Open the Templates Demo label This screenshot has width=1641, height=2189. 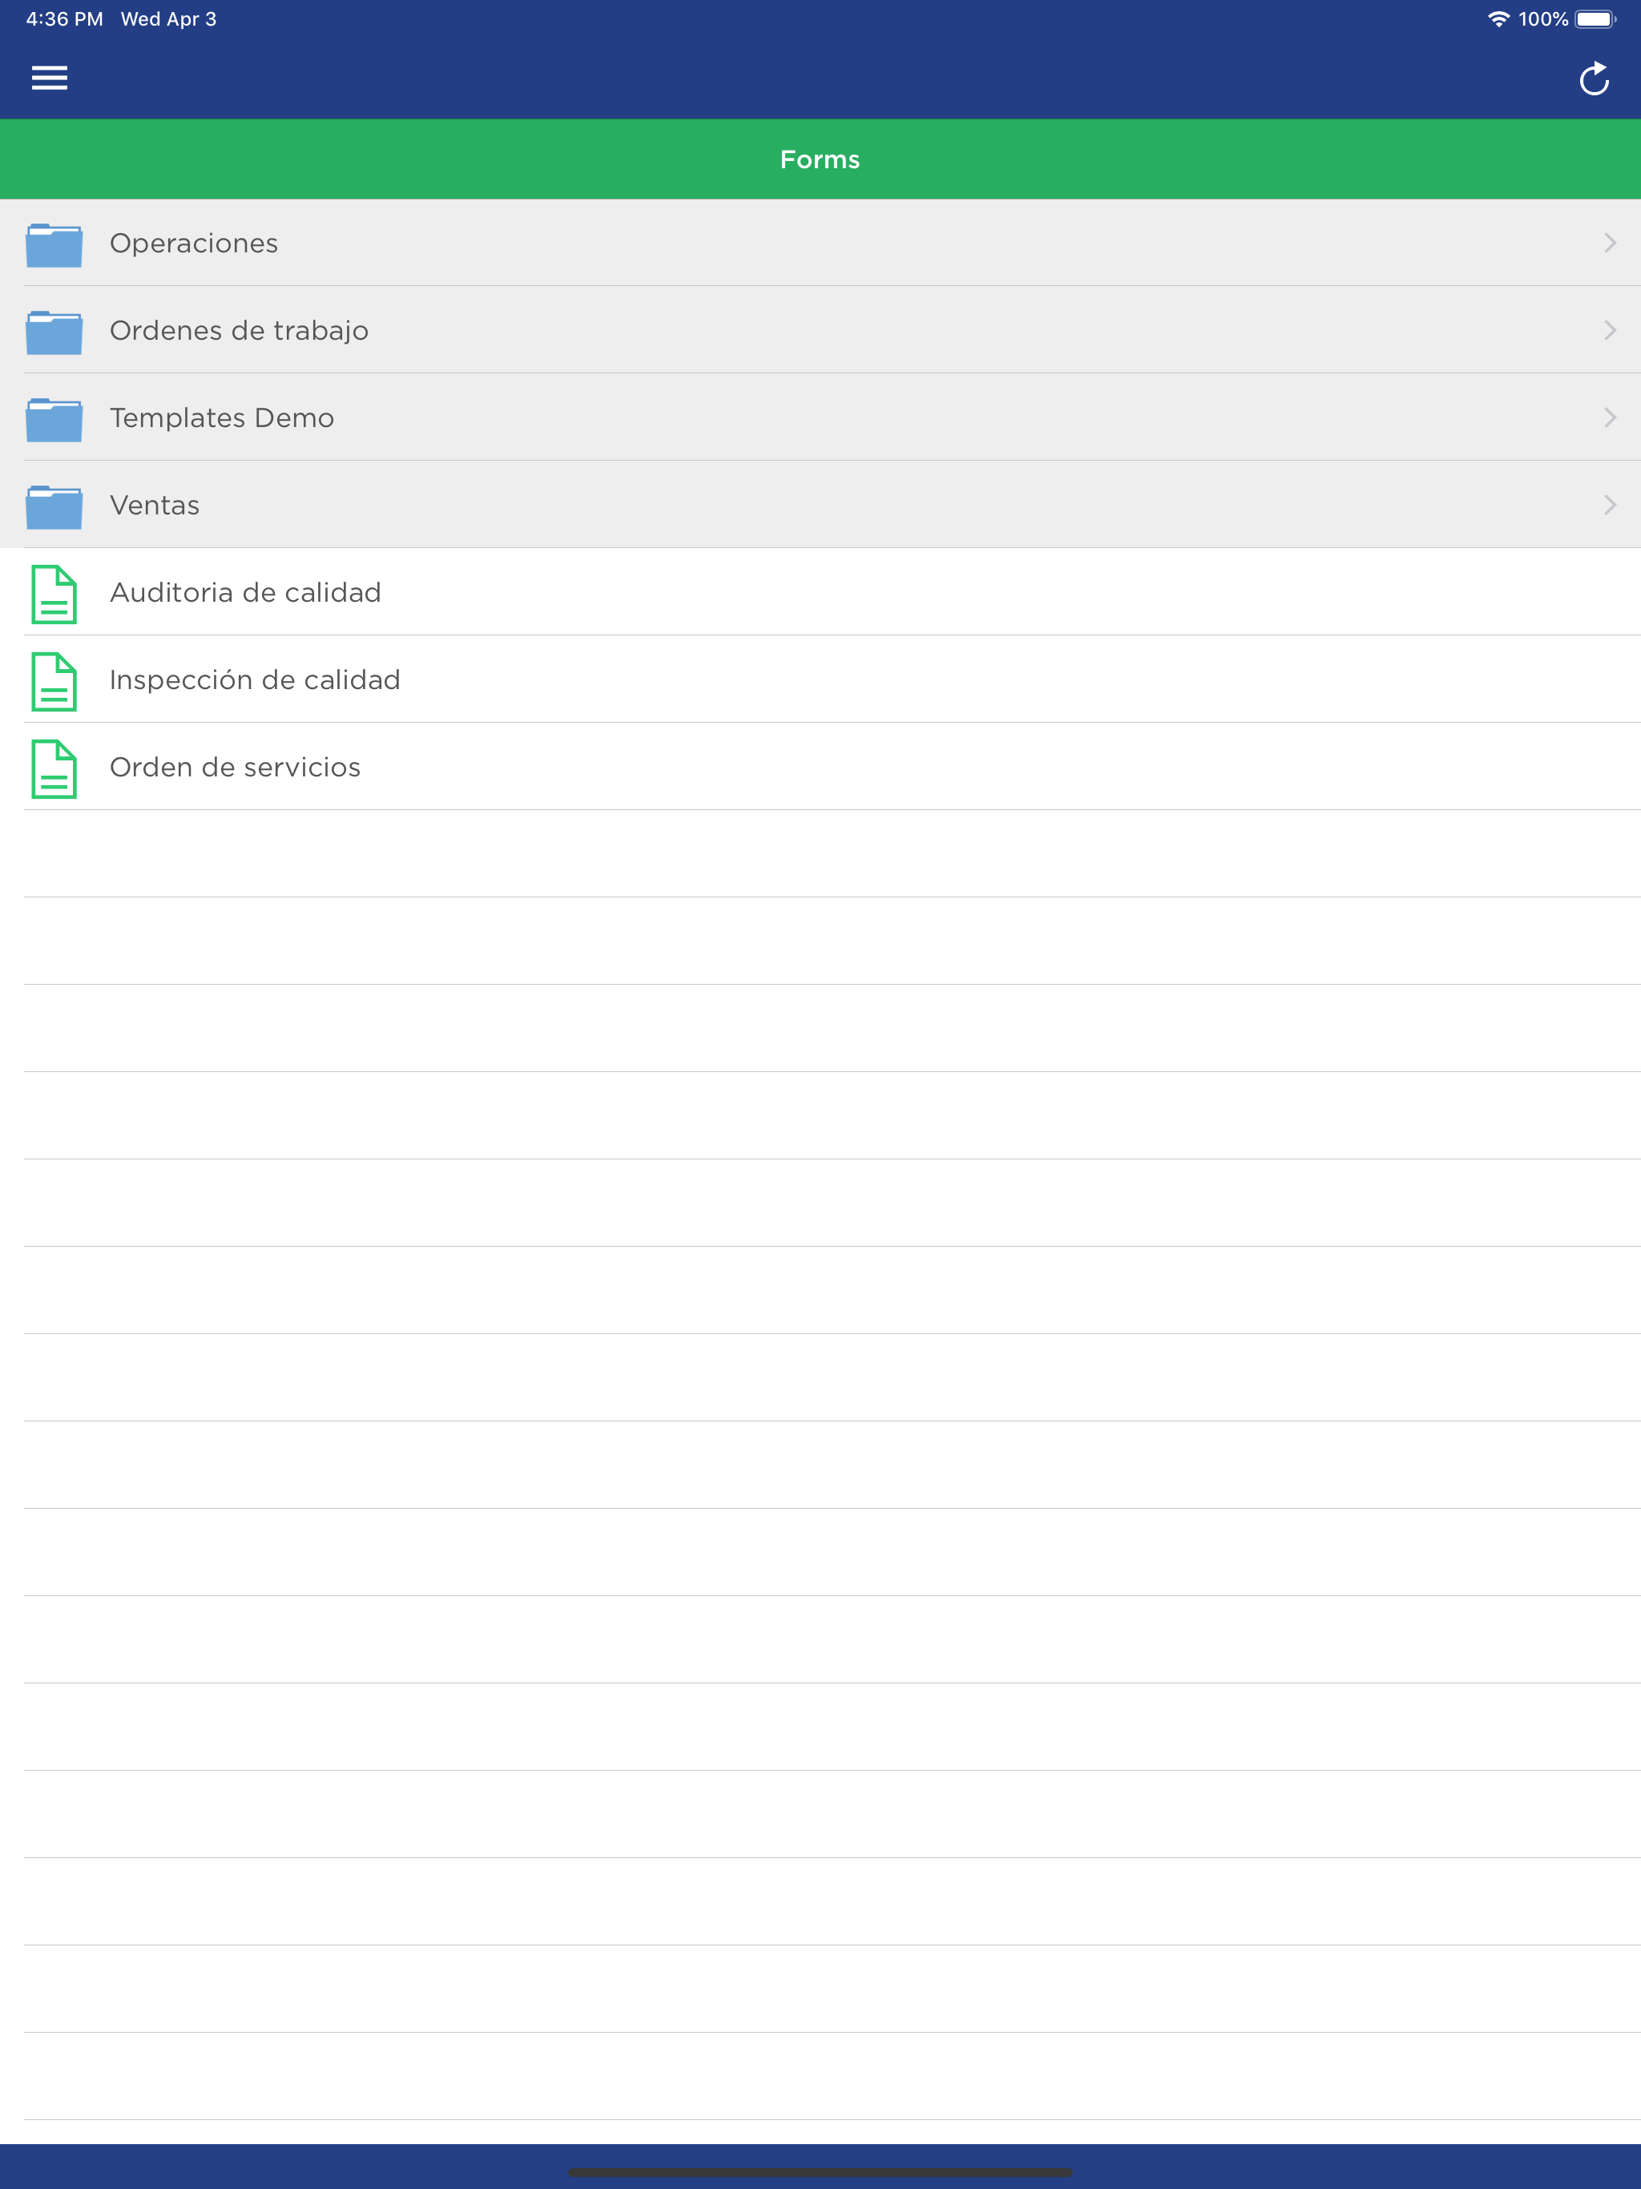point(222,417)
